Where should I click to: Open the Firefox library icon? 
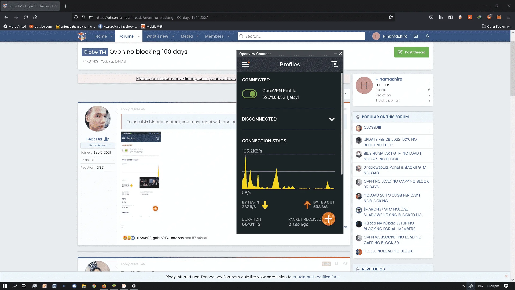click(441, 17)
